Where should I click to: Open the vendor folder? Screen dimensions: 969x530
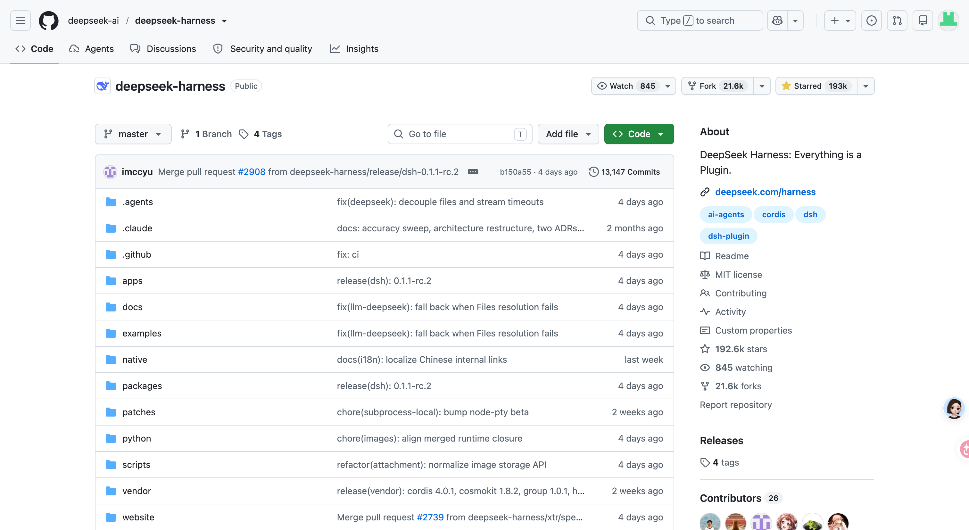click(x=136, y=491)
